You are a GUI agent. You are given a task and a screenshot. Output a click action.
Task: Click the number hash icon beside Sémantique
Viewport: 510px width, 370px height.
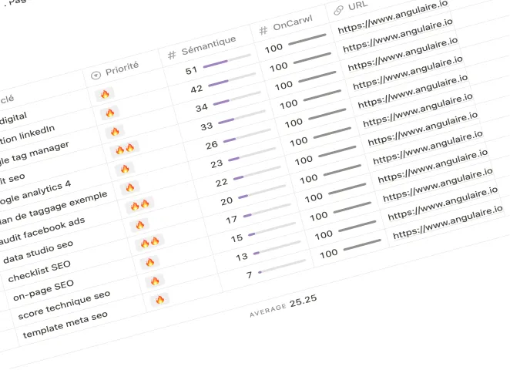(172, 55)
